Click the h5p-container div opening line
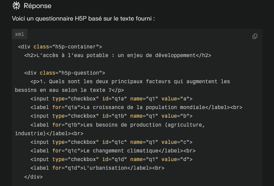 60,47
